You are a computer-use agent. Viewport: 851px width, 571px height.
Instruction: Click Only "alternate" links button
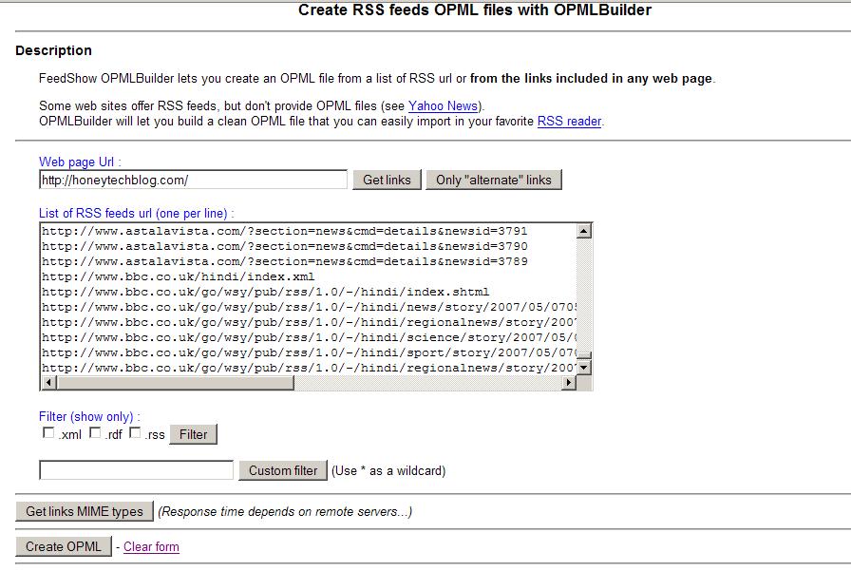(493, 180)
